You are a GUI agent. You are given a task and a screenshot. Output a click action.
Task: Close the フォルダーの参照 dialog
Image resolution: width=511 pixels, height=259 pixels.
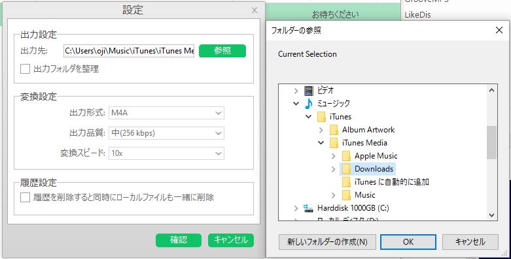point(499,30)
